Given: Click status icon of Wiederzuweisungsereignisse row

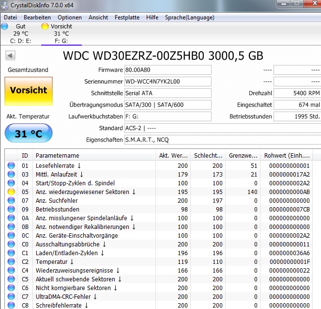Looking at the screenshot, I should [x=11, y=271].
